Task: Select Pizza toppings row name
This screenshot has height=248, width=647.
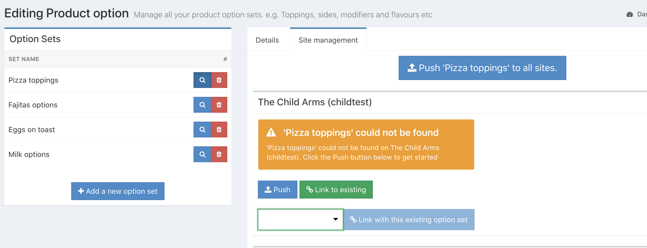Action: (33, 80)
